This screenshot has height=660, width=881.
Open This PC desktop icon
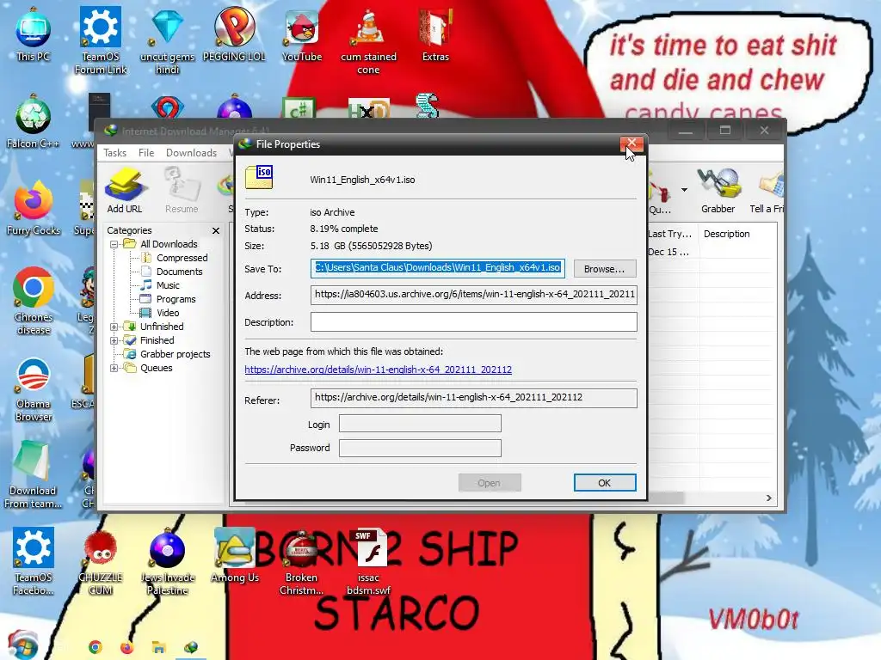(x=34, y=34)
